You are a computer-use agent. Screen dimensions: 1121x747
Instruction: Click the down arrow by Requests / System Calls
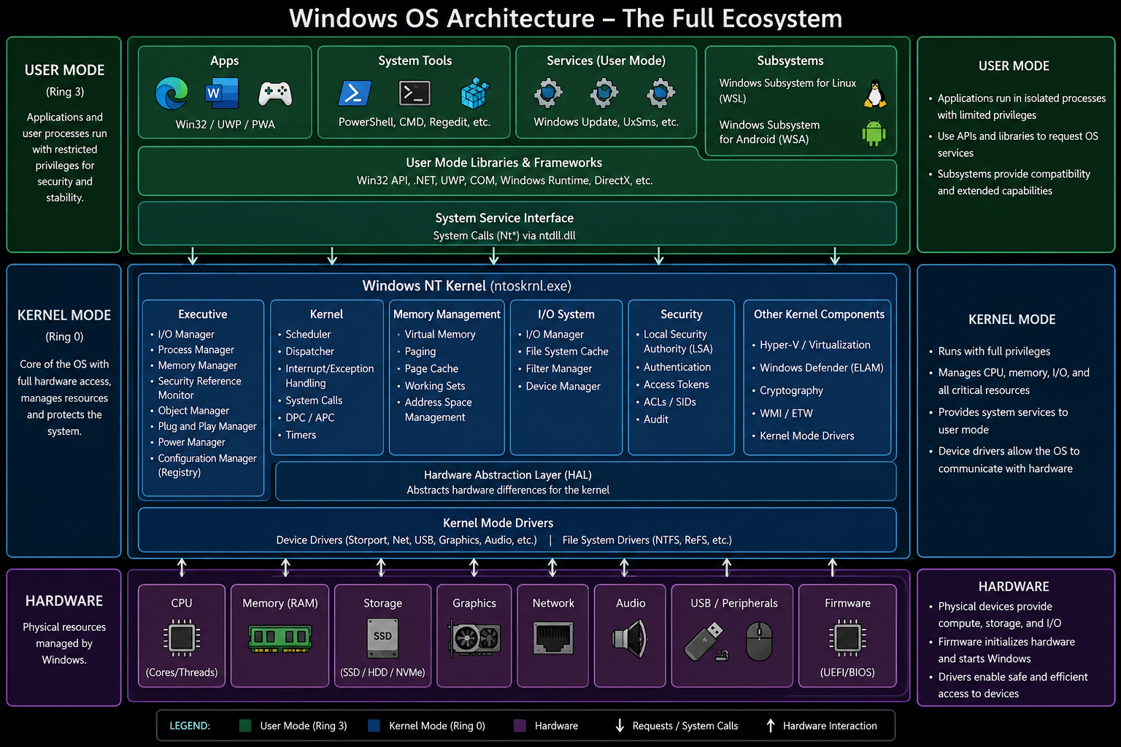click(620, 726)
